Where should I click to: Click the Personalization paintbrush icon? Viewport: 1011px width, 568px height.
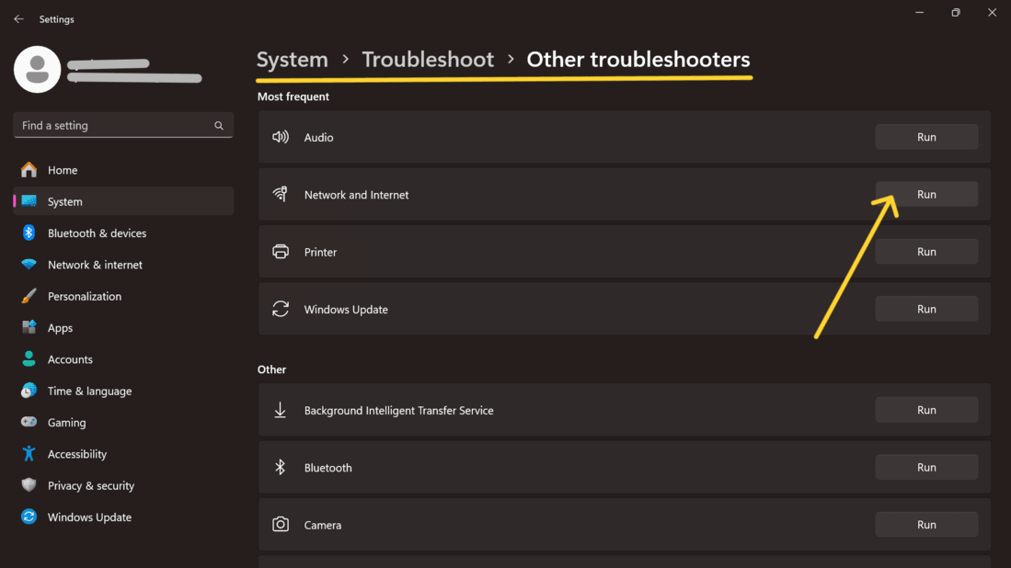(x=29, y=296)
